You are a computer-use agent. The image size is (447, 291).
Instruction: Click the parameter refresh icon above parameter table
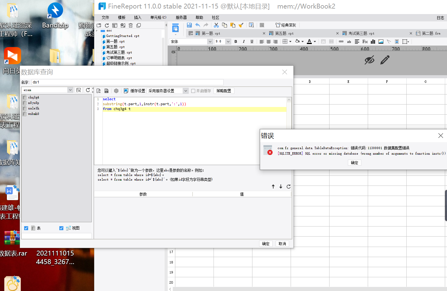[x=289, y=186]
